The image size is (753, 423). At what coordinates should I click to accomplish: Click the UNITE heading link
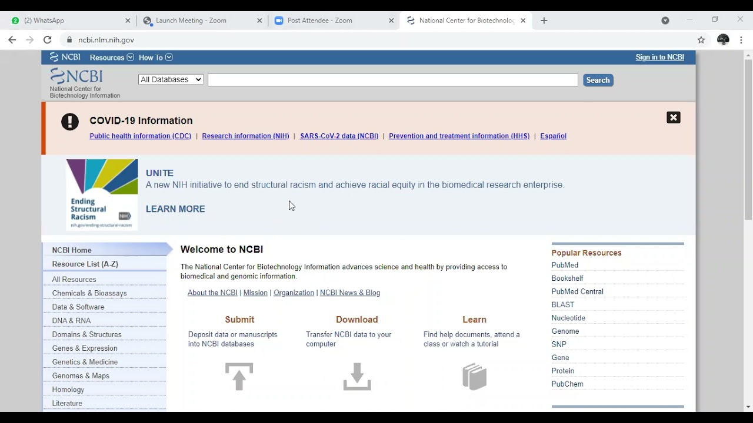[159, 173]
